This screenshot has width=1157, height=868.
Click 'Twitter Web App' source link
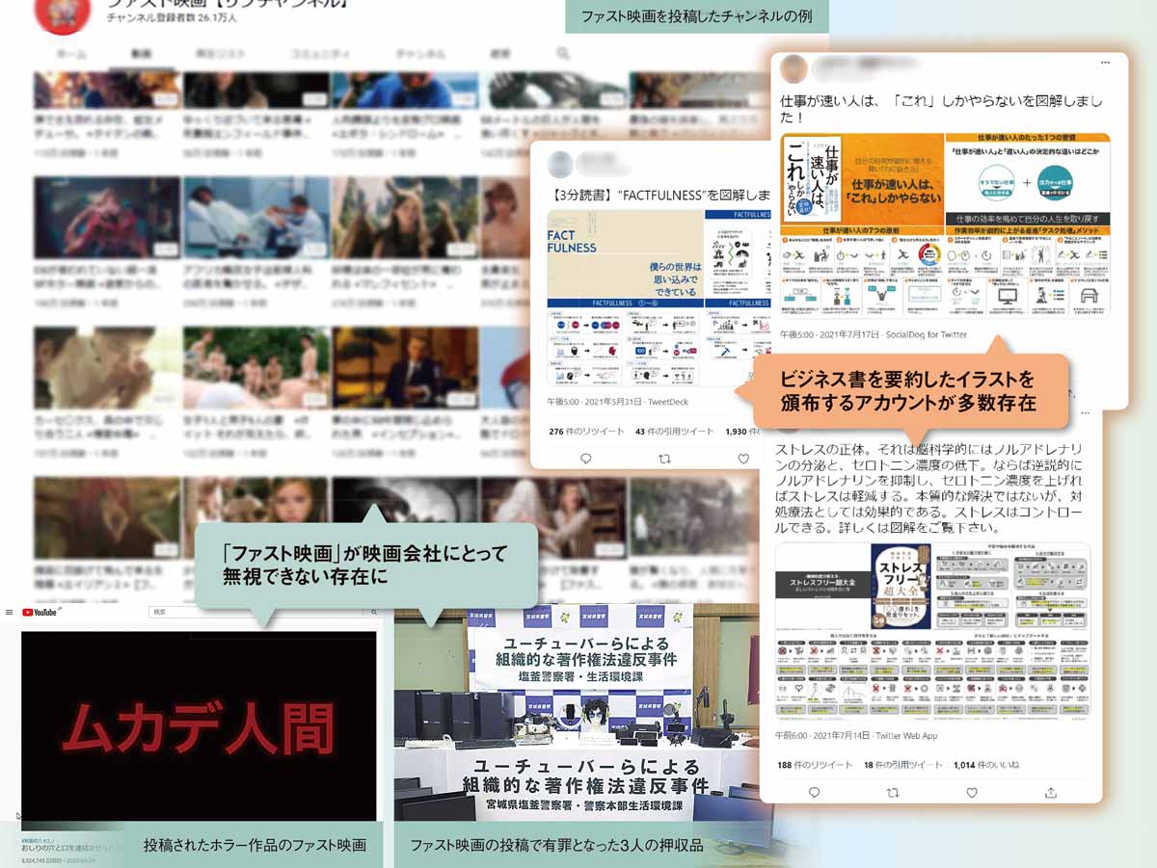click(906, 736)
